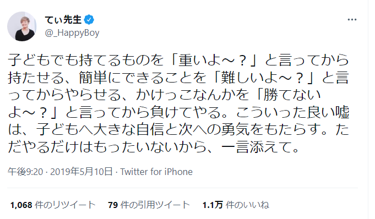Open the Twitter for iPhone source link
The image size is (375, 219).
(156, 172)
